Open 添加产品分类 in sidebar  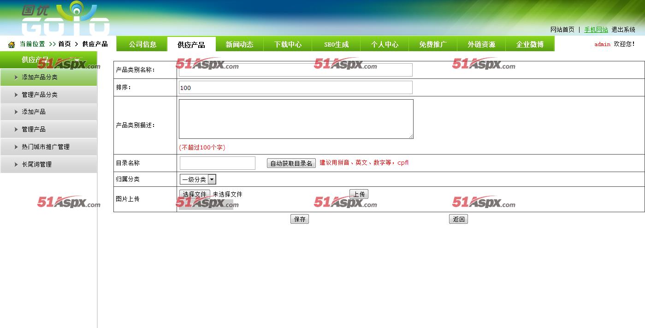tap(48, 77)
